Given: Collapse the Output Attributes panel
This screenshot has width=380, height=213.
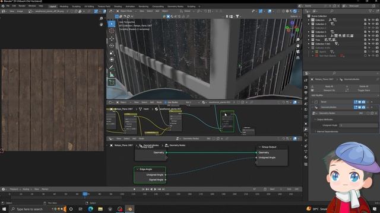Looking at the screenshot, I should (x=315, y=120).
